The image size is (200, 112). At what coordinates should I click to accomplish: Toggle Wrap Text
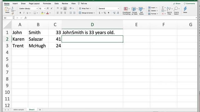click(85, 8)
